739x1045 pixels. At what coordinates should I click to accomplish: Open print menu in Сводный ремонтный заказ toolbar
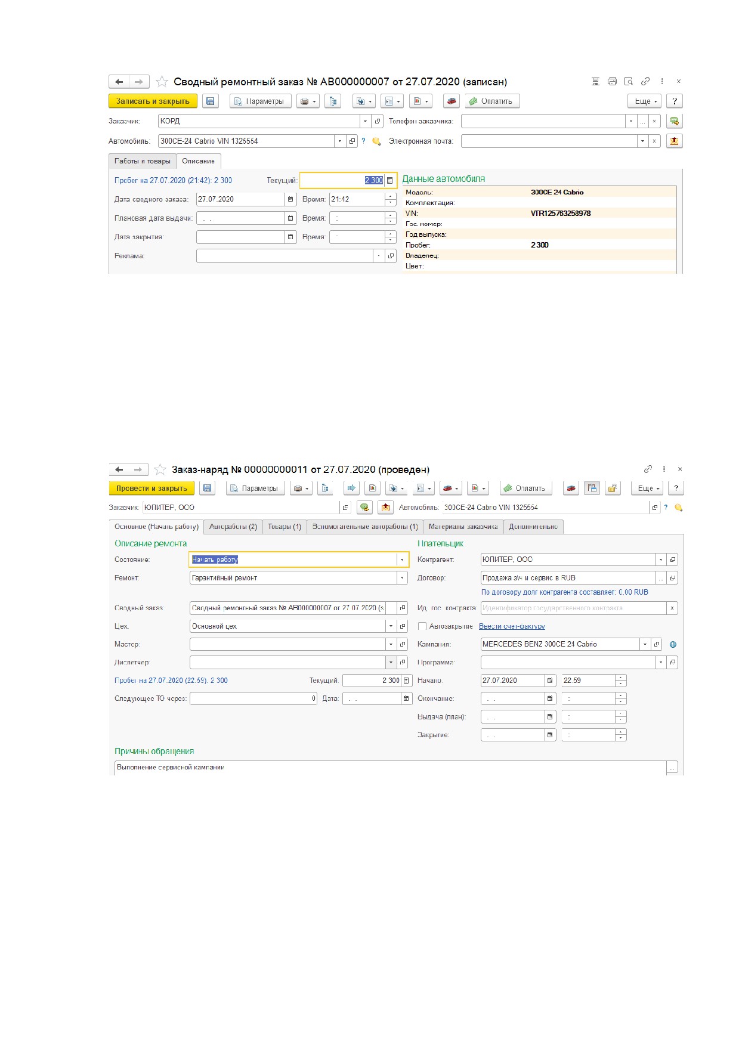[308, 101]
